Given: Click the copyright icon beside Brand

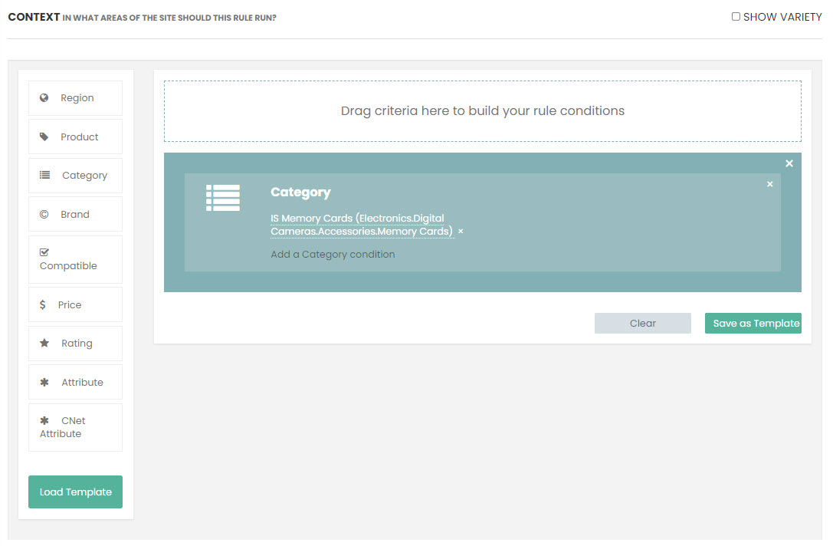Looking at the screenshot, I should [44, 214].
